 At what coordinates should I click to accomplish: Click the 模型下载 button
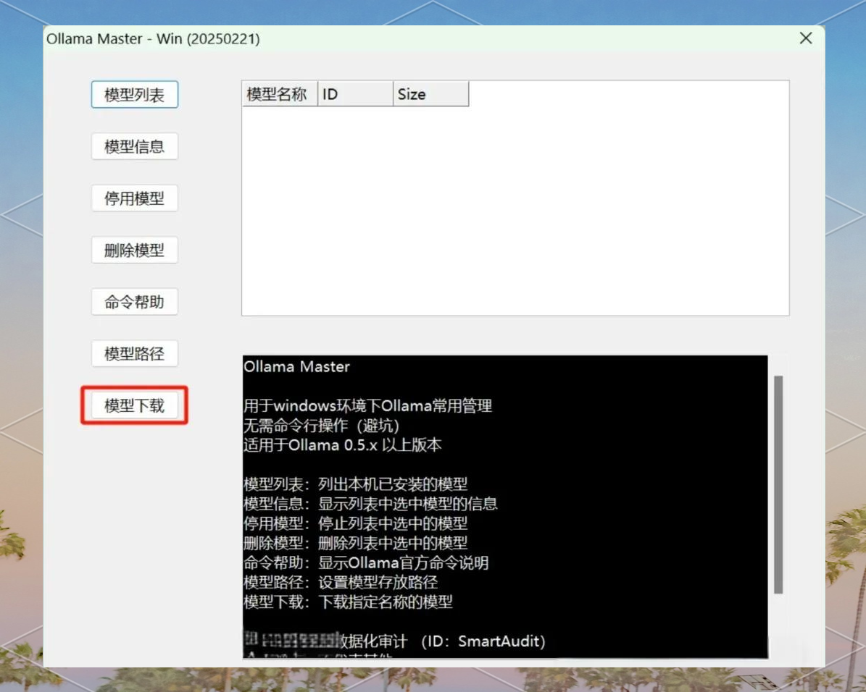tap(135, 405)
